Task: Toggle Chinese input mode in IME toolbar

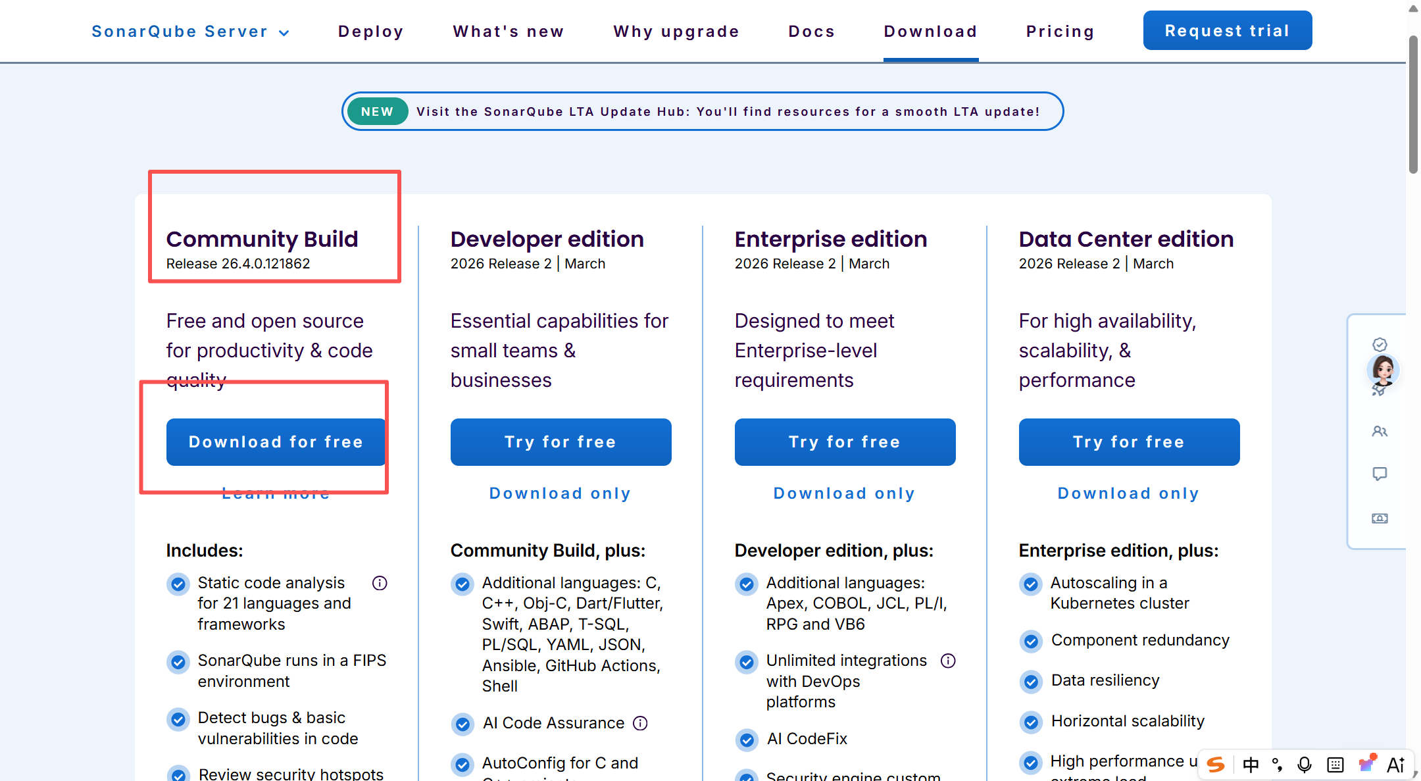Action: tap(1251, 764)
